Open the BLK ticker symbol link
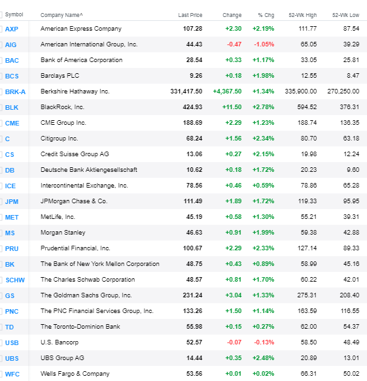 [x=12, y=108]
